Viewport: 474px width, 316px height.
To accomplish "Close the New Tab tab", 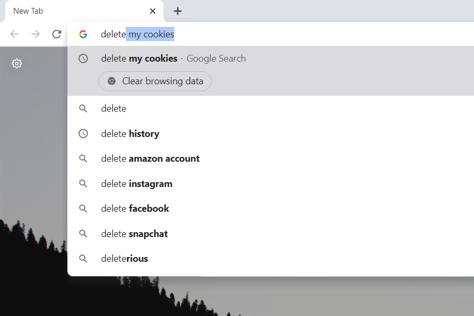I will tap(153, 11).
